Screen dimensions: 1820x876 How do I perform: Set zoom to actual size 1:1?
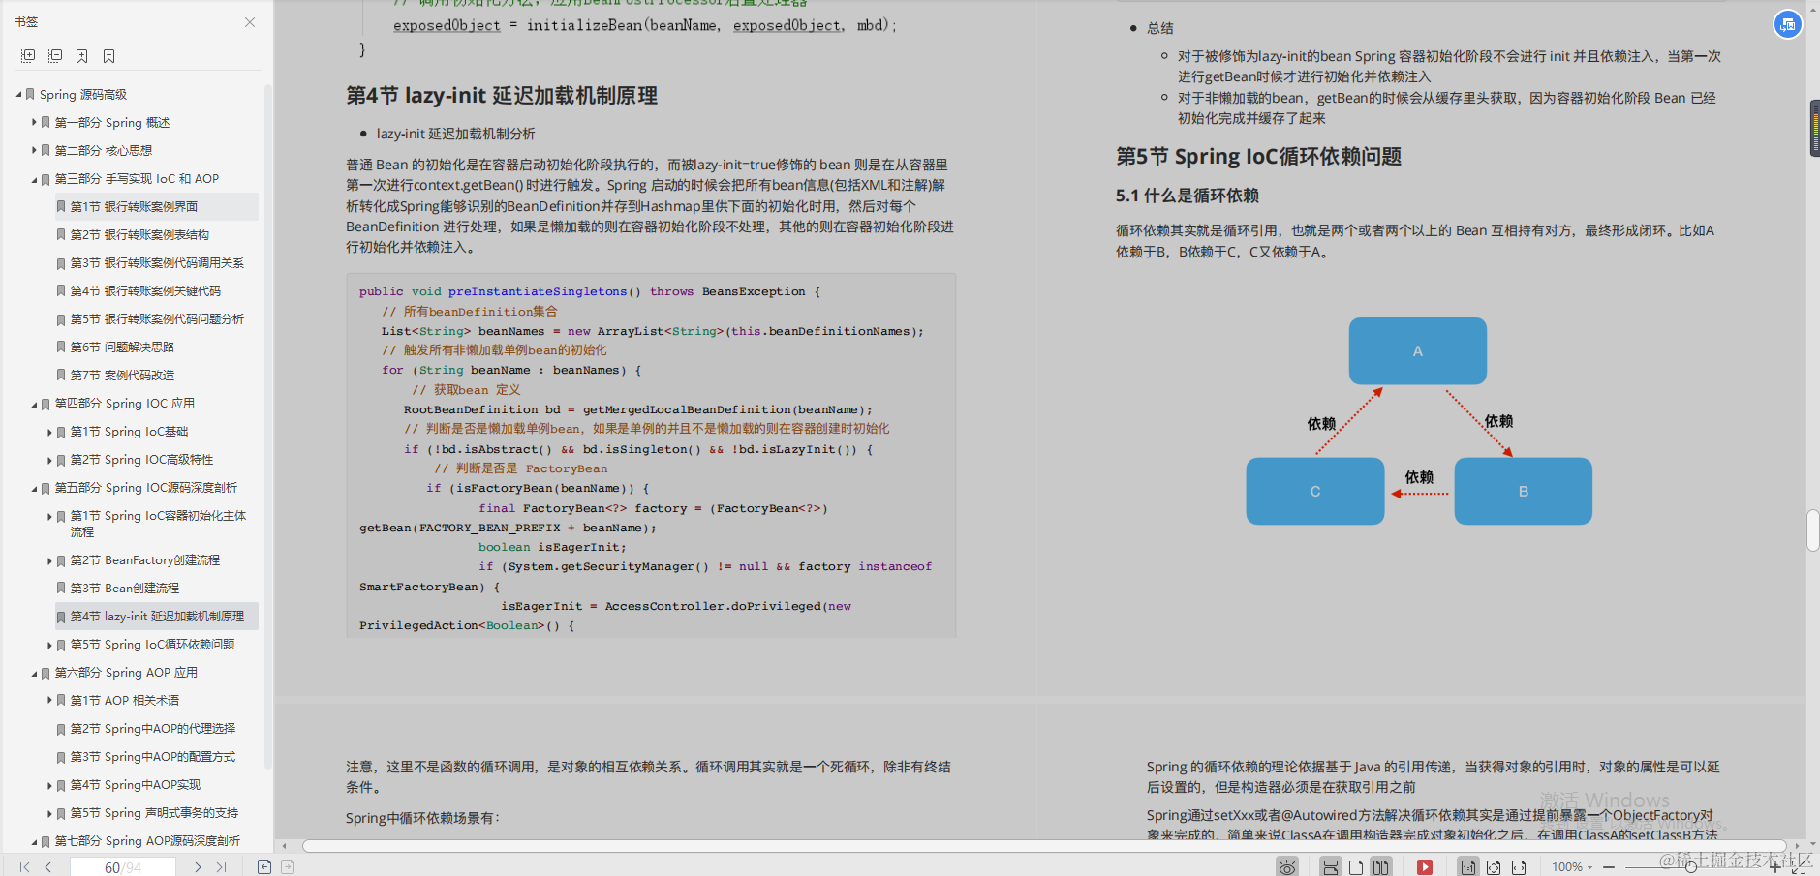1468,867
